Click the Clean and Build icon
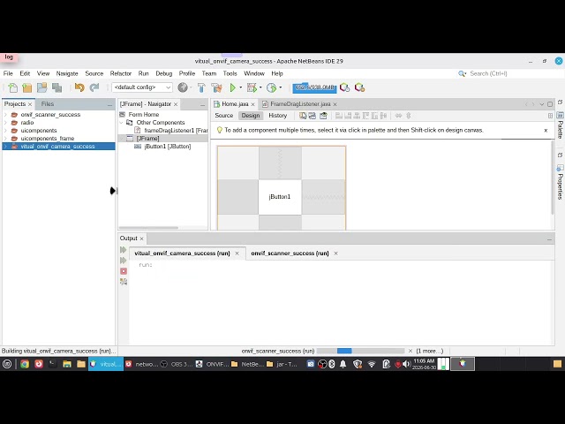 click(x=216, y=87)
